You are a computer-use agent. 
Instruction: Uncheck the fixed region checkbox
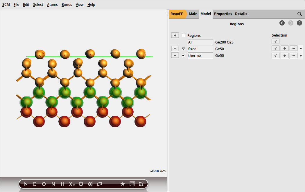point(183,49)
